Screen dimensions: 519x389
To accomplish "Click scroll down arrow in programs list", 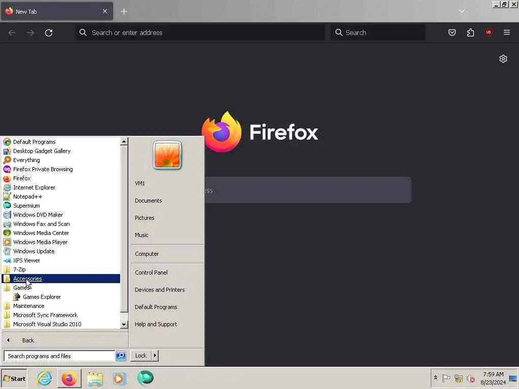I will [x=124, y=325].
